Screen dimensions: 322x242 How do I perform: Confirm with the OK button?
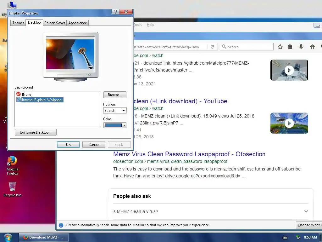pos(68,144)
